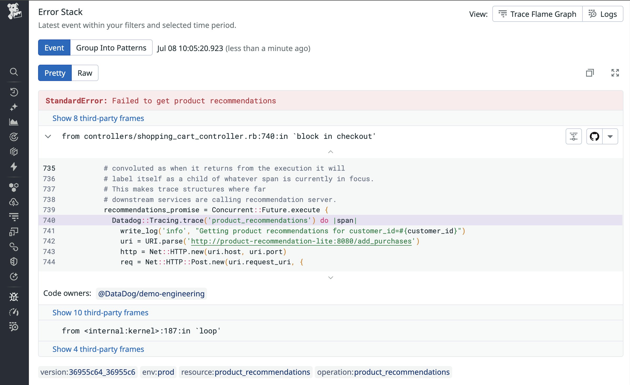This screenshot has height=385, width=630.
Task: Collapse the shopping_cart_controller.rb frame chevron
Action: click(48, 136)
